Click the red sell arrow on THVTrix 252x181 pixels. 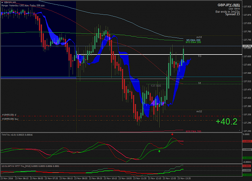(x=172, y=134)
